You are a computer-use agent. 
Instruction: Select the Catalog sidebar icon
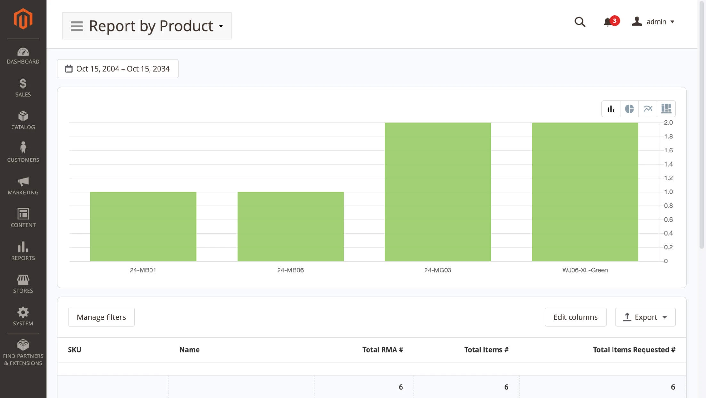point(23,119)
